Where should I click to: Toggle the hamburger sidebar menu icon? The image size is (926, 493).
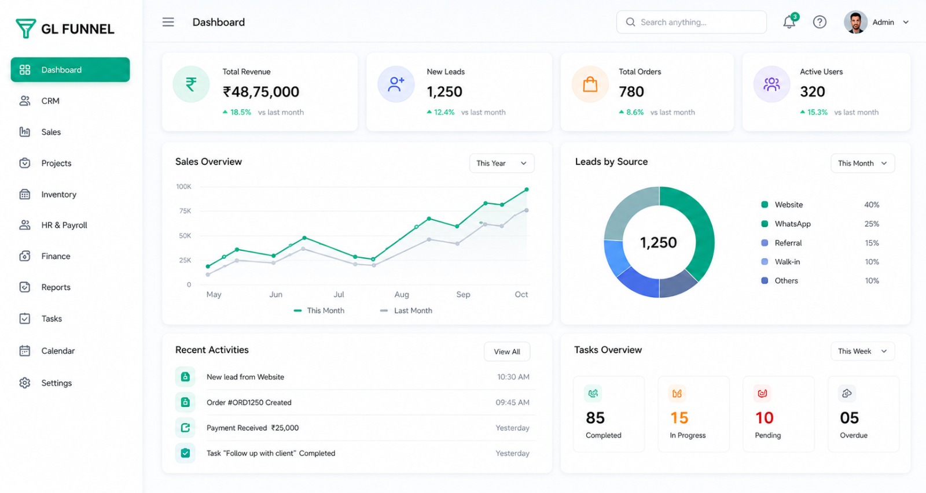point(168,22)
